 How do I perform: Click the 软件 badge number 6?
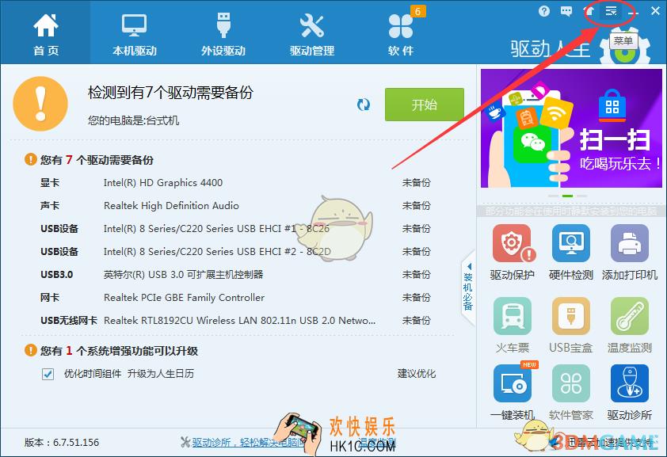pyautogui.click(x=417, y=11)
